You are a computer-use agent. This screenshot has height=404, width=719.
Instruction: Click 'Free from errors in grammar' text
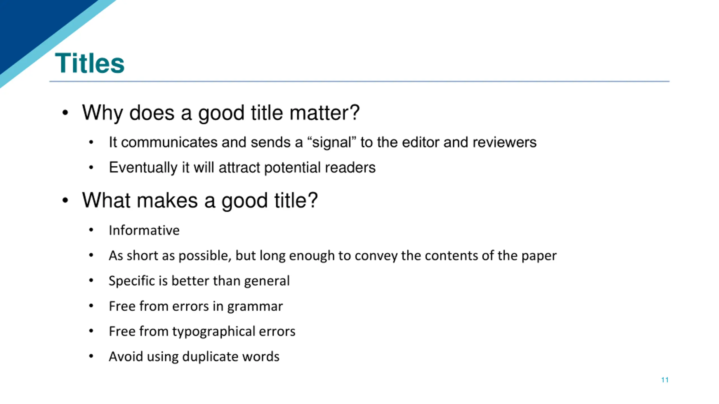point(196,306)
